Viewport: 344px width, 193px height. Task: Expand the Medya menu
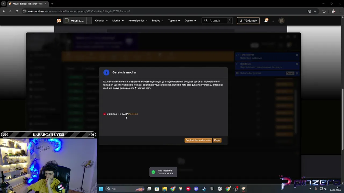(158, 21)
